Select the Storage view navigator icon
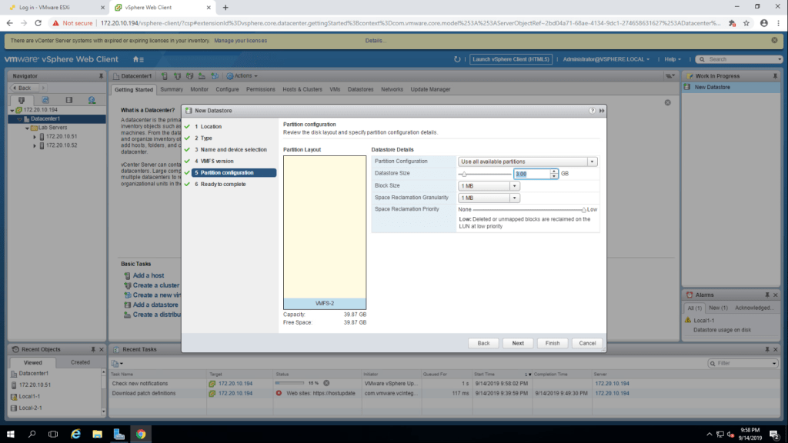The height and width of the screenshot is (443, 788). (68, 100)
